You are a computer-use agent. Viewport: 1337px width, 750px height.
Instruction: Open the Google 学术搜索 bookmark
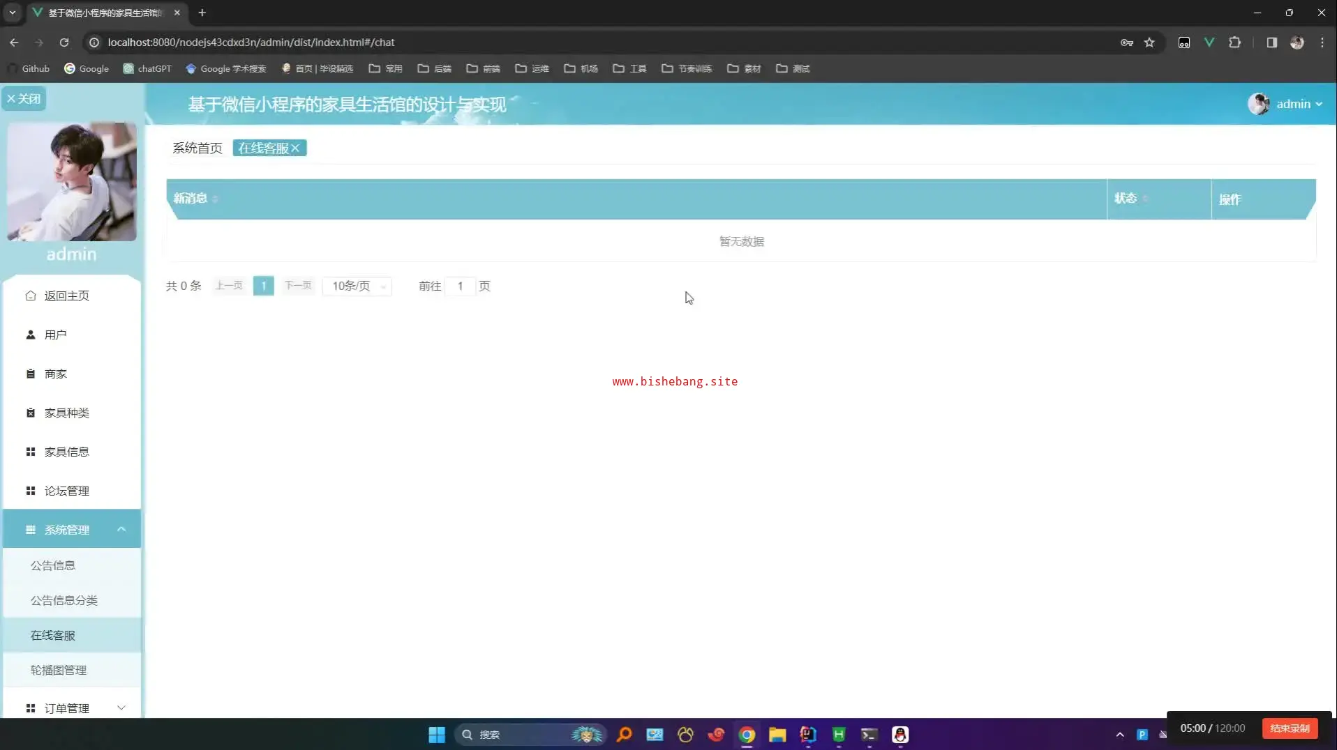pyautogui.click(x=226, y=68)
